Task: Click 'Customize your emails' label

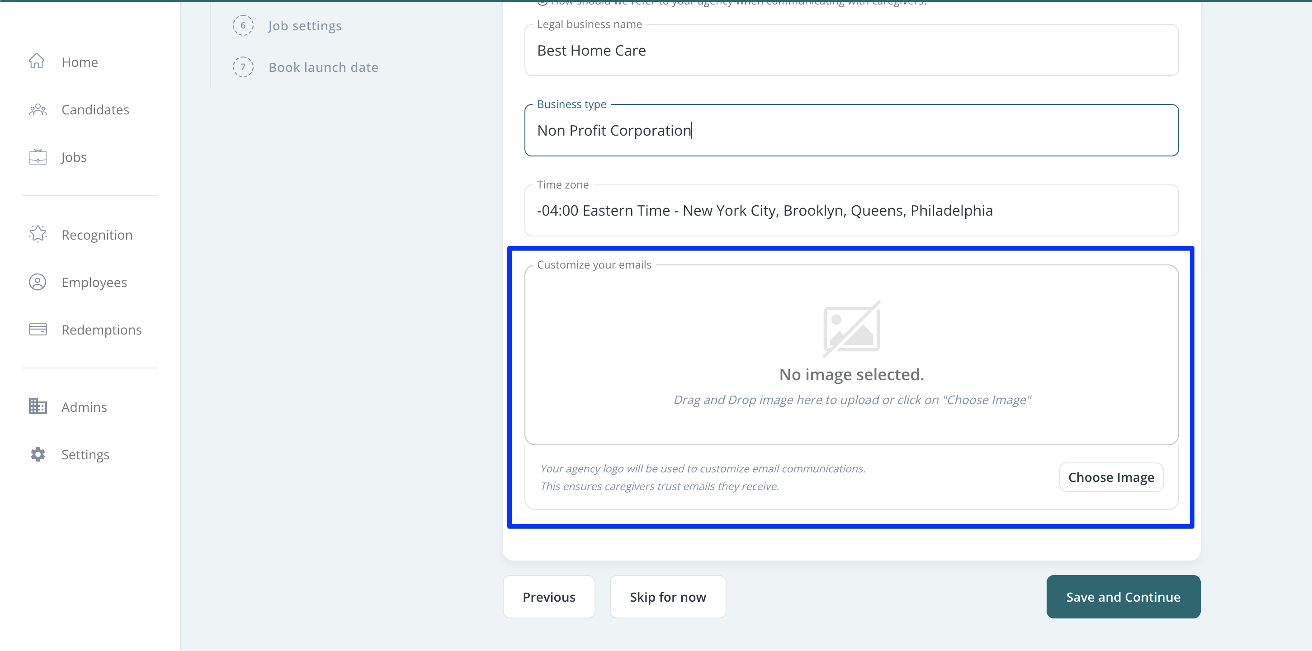Action: click(594, 265)
